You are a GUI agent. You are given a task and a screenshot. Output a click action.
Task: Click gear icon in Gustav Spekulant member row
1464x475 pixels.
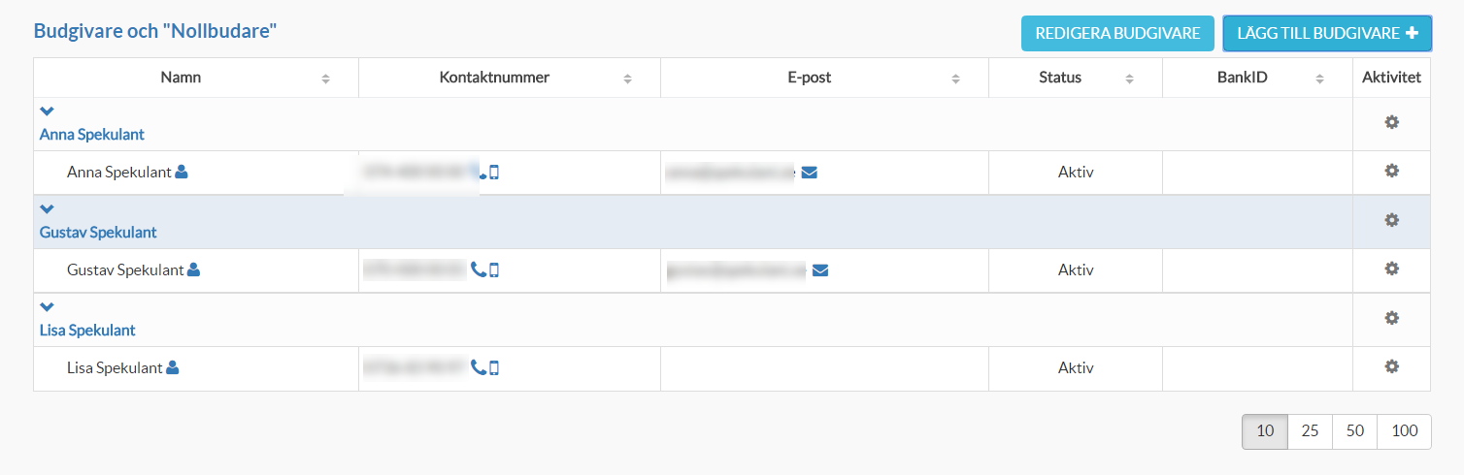click(1391, 269)
